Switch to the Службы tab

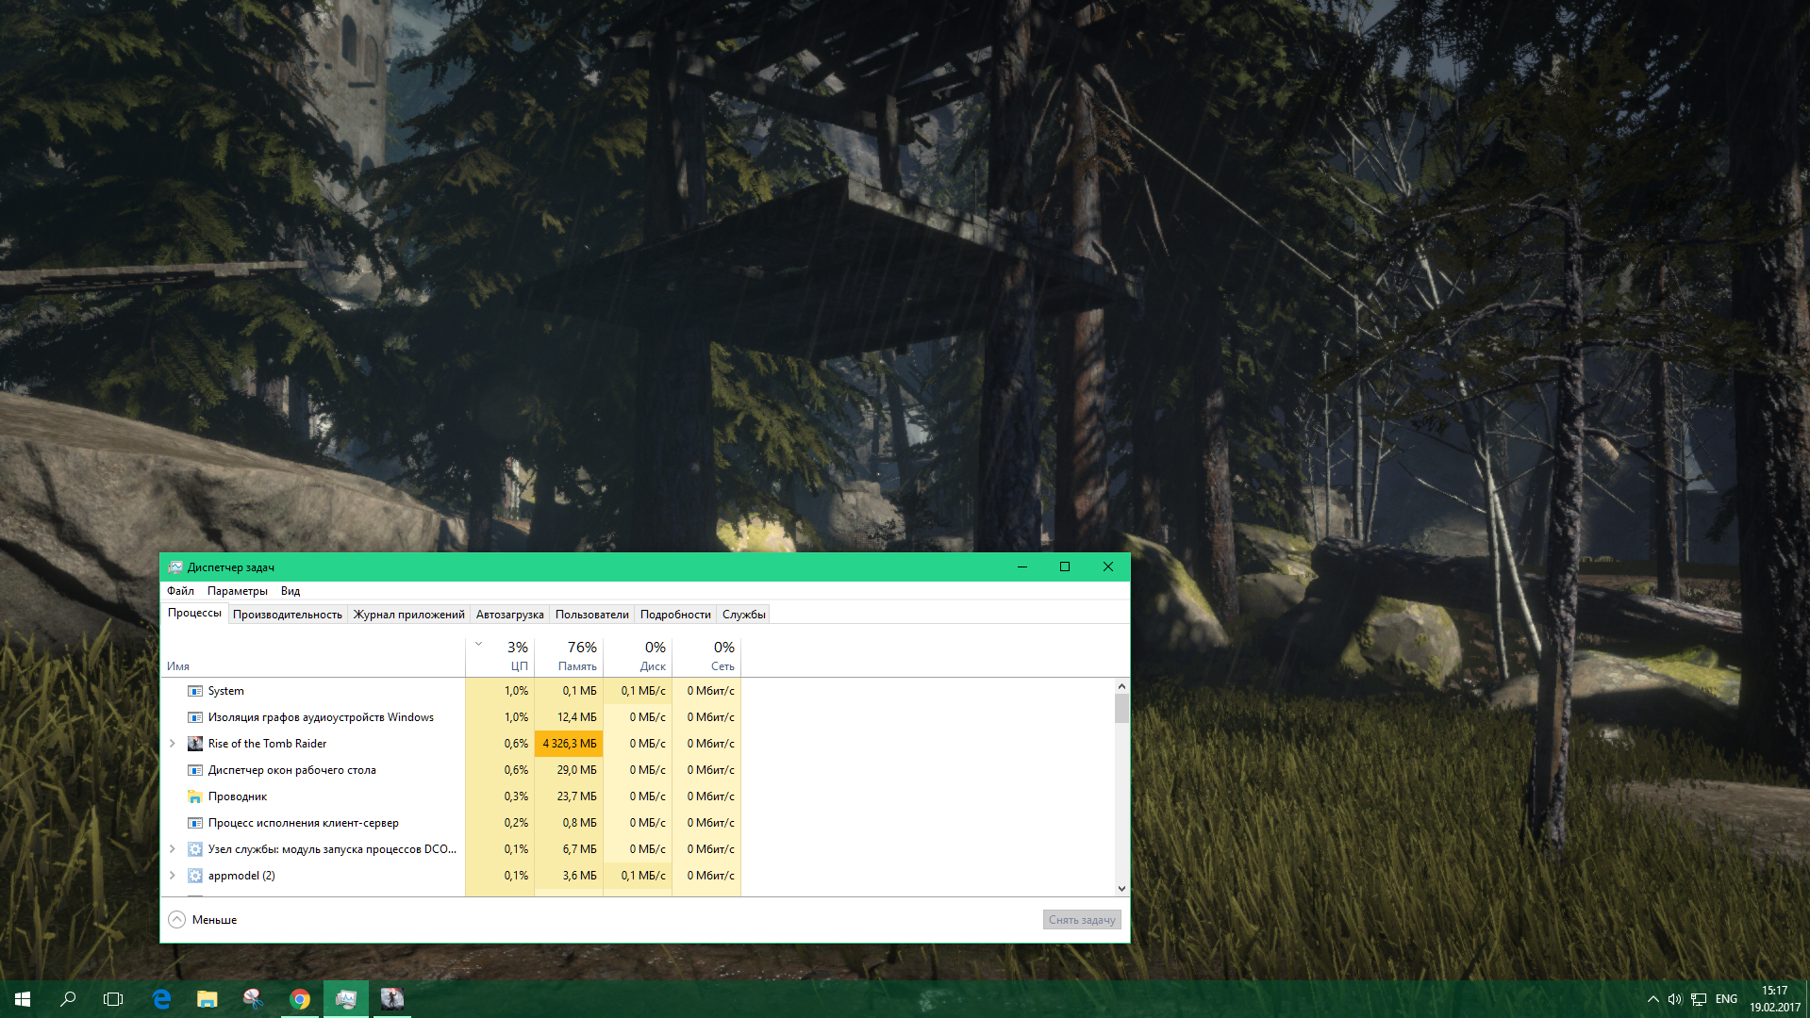(x=744, y=615)
